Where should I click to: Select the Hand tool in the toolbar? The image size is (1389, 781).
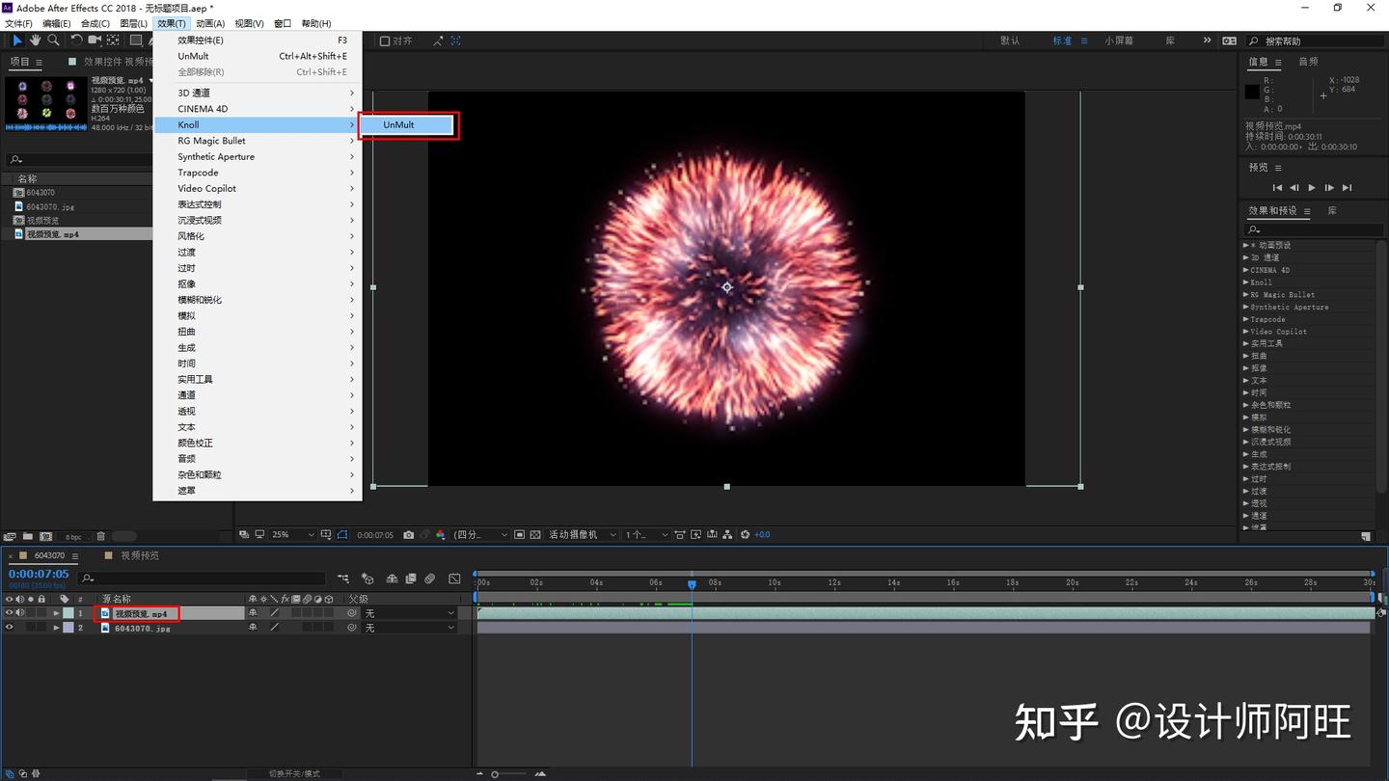pyautogui.click(x=35, y=40)
